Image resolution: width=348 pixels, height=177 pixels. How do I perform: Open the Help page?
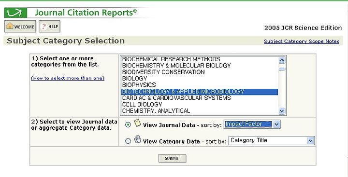tap(49, 27)
